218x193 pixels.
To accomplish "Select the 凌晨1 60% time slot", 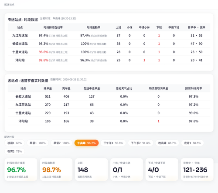I will point(14,143).
